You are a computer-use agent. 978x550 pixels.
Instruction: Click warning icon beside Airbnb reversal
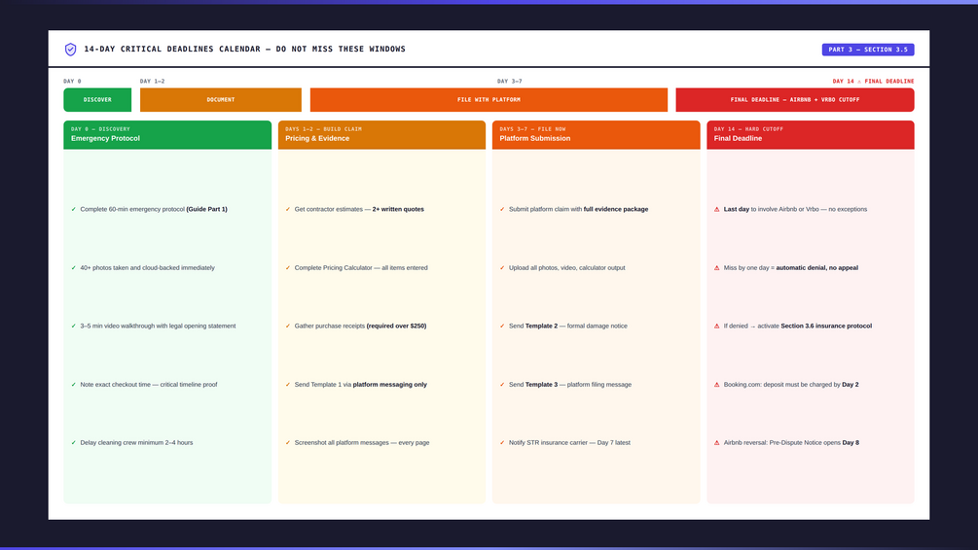point(716,443)
